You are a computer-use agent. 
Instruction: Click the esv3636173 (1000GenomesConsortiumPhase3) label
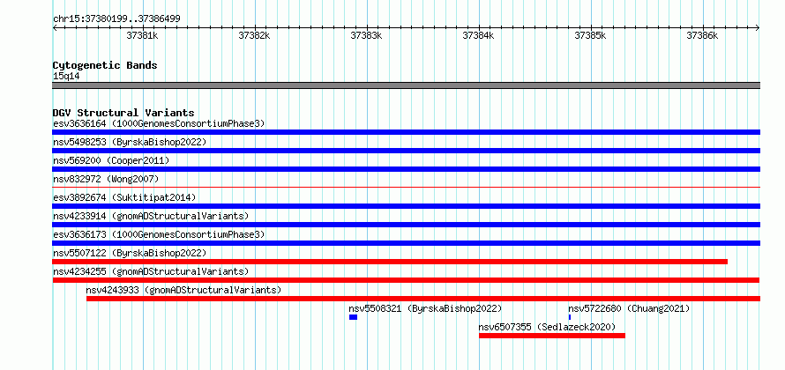(x=159, y=234)
